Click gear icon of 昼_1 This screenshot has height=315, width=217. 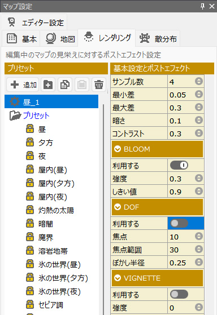15,101
